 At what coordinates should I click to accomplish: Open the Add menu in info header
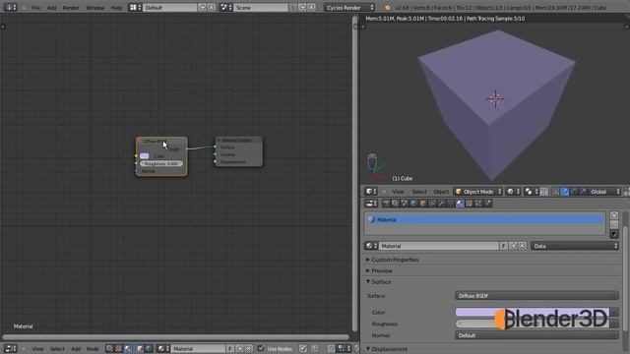pyautogui.click(x=51, y=8)
